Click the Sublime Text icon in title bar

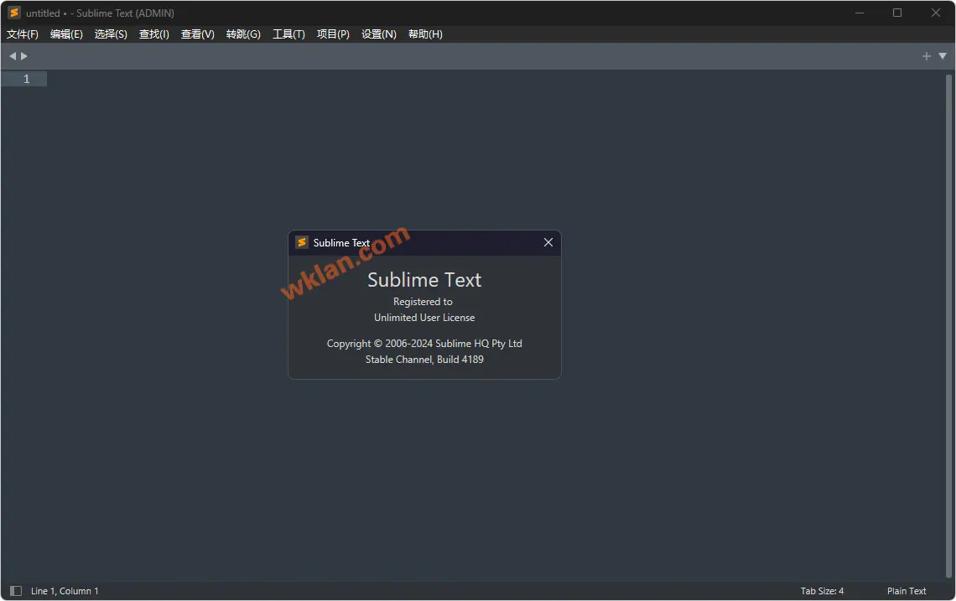coord(14,13)
